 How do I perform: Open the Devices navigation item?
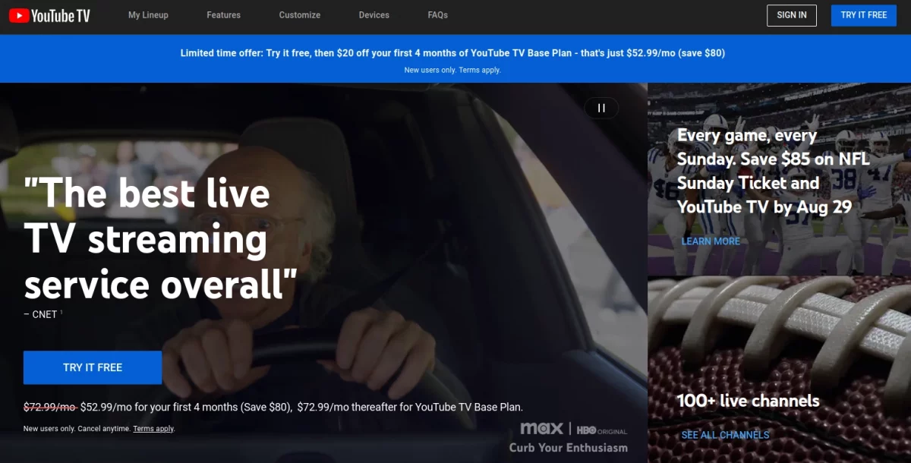click(x=374, y=15)
